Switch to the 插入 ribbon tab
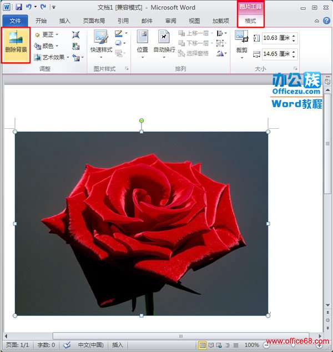 pos(65,21)
